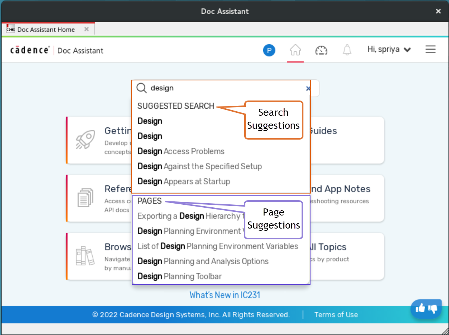The width and height of the screenshot is (449, 335).
Task: Select Design Planning and Analysis Options
Action: (203, 261)
